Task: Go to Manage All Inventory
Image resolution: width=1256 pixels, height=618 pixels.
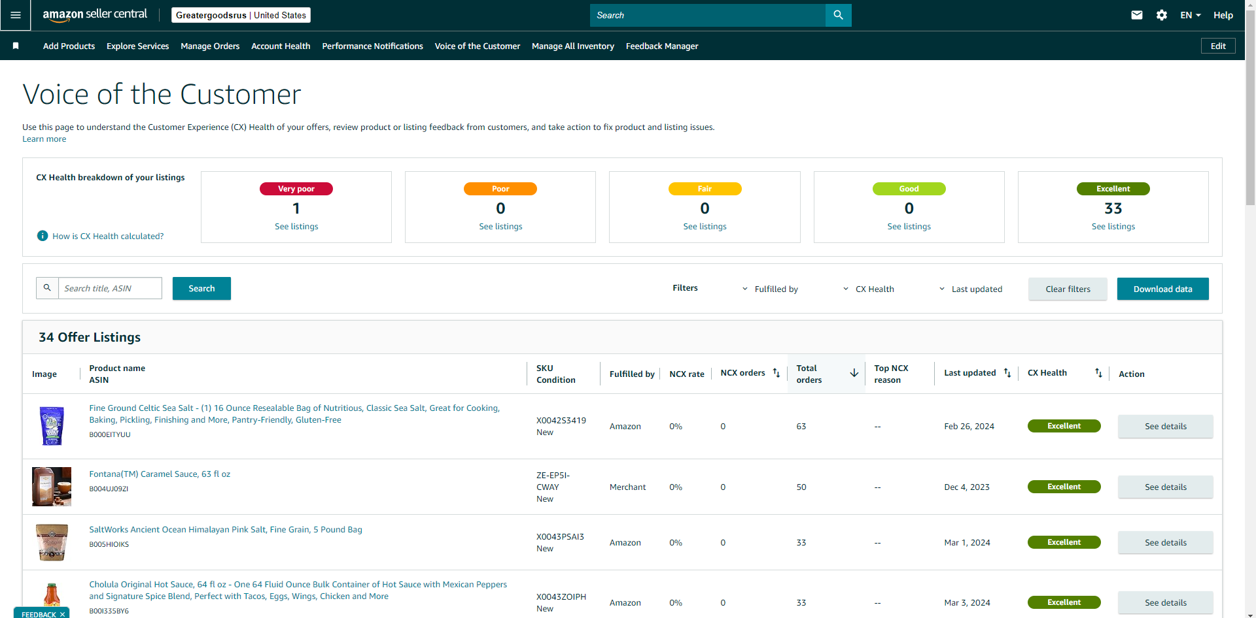Action: (x=573, y=46)
